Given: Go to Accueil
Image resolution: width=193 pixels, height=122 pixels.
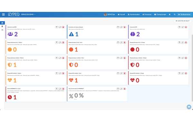Looking at the screenshot, I should [121, 14].
